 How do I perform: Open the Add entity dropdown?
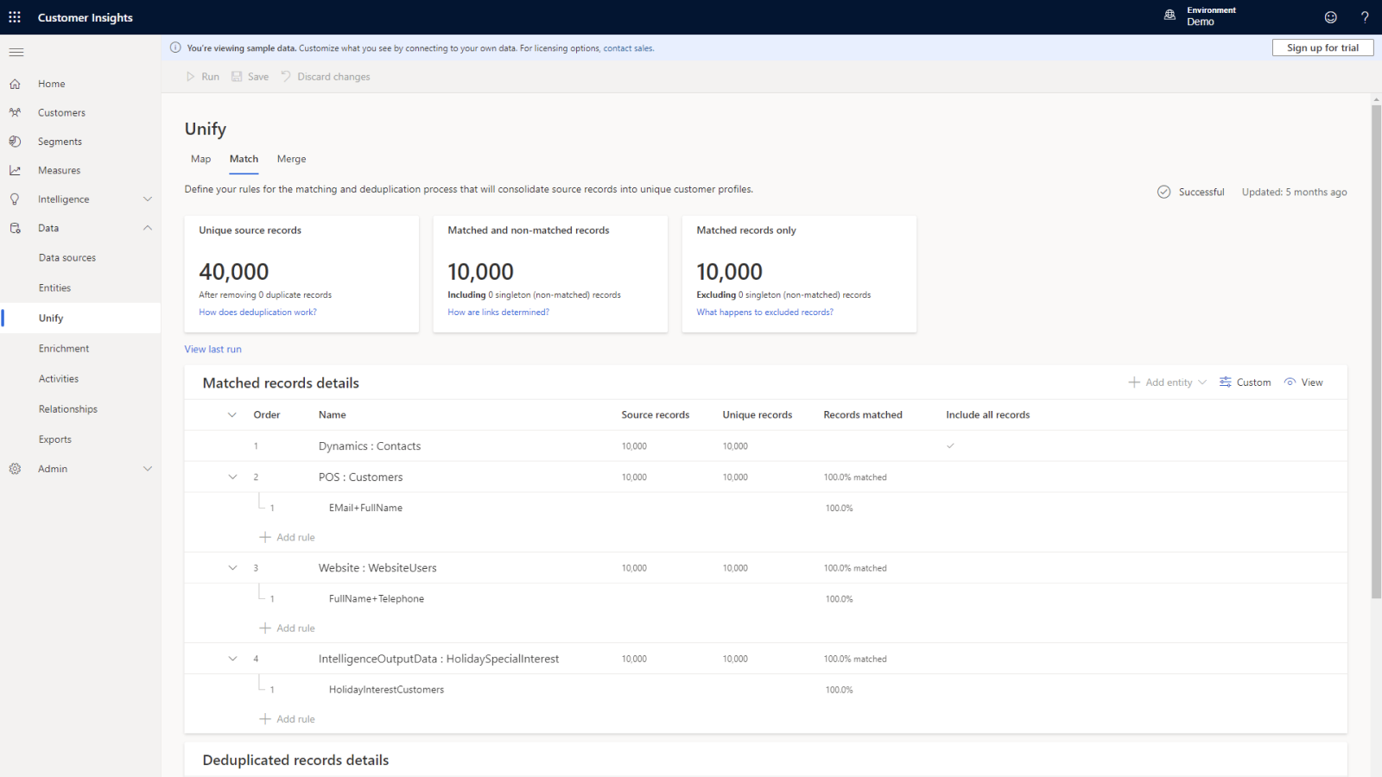click(x=1167, y=382)
